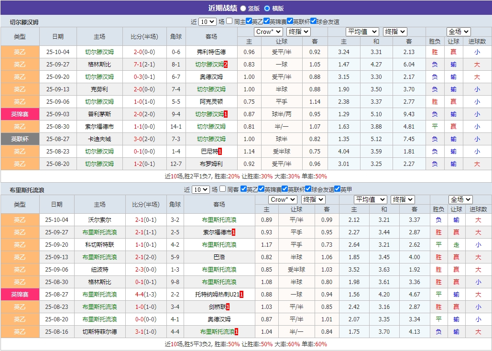
Task: Open the Crow* bookmaker dropdown
Action: (268, 32)
